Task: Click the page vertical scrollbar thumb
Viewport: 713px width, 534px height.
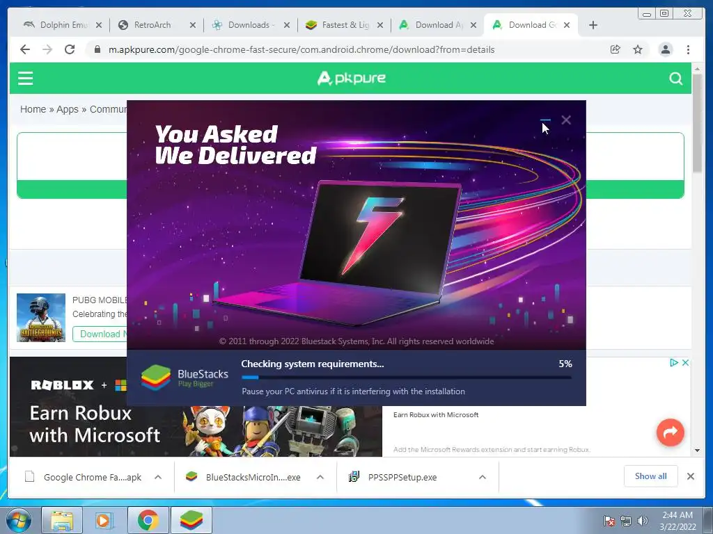Action: pyautogui.click(x=698, y=122)
